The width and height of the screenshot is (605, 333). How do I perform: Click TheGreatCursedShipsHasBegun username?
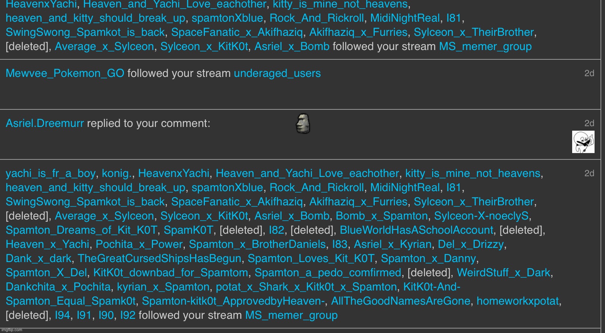(159, 258)
